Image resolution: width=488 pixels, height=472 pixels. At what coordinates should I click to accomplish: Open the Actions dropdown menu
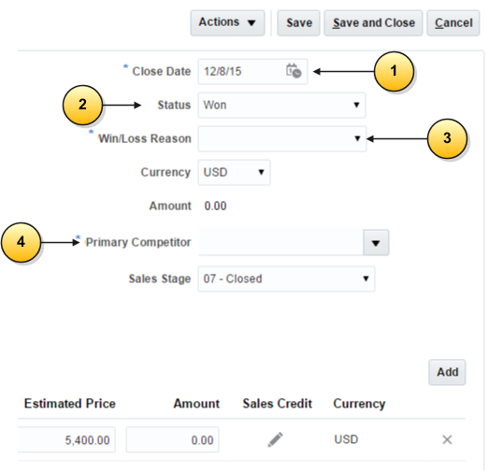tap(227, 22)
